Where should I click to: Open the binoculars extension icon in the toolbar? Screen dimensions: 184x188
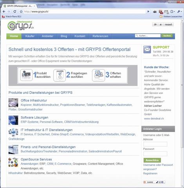pyautogui.click(x=155, y=12)
